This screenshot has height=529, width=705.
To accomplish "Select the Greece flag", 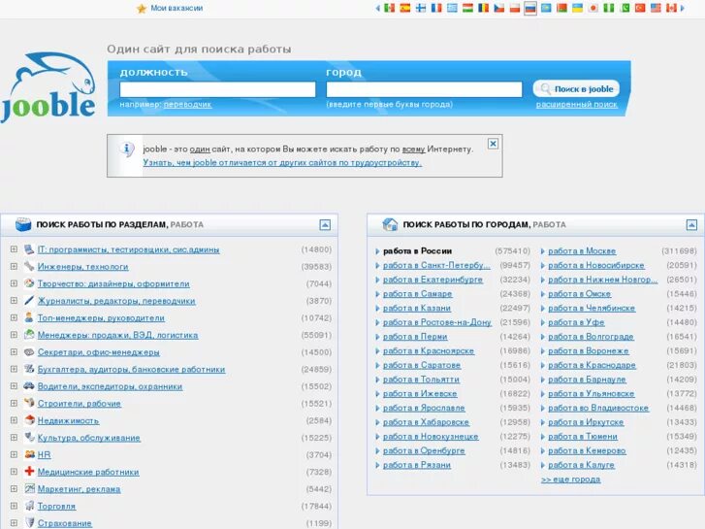I will pyautogui.click(x=452, y=8).
